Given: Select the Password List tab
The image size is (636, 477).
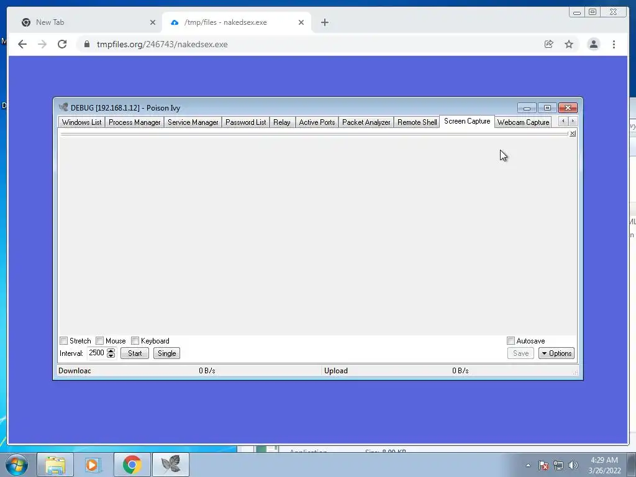Looking at the screenshot, I should pyautogui.click(x=246, y=122).
